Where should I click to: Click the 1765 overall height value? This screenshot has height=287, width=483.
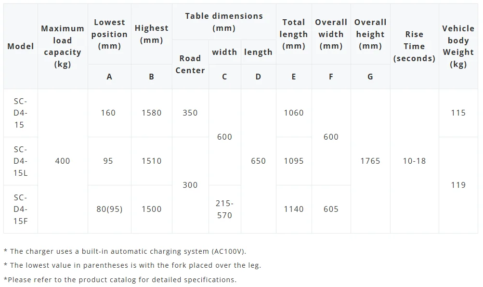click(370, 161)
